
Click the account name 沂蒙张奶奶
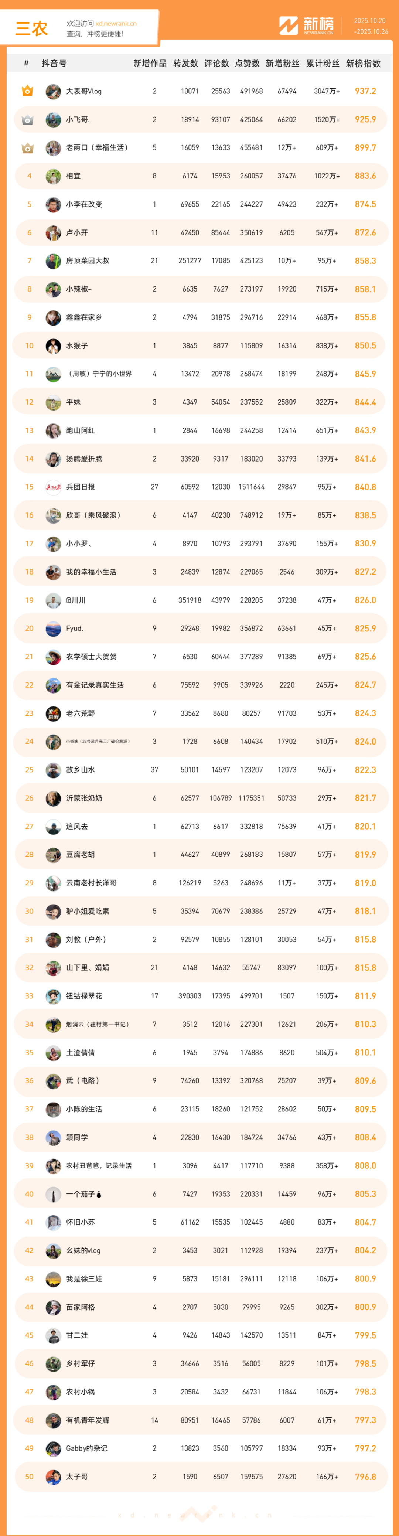(84, 798)
